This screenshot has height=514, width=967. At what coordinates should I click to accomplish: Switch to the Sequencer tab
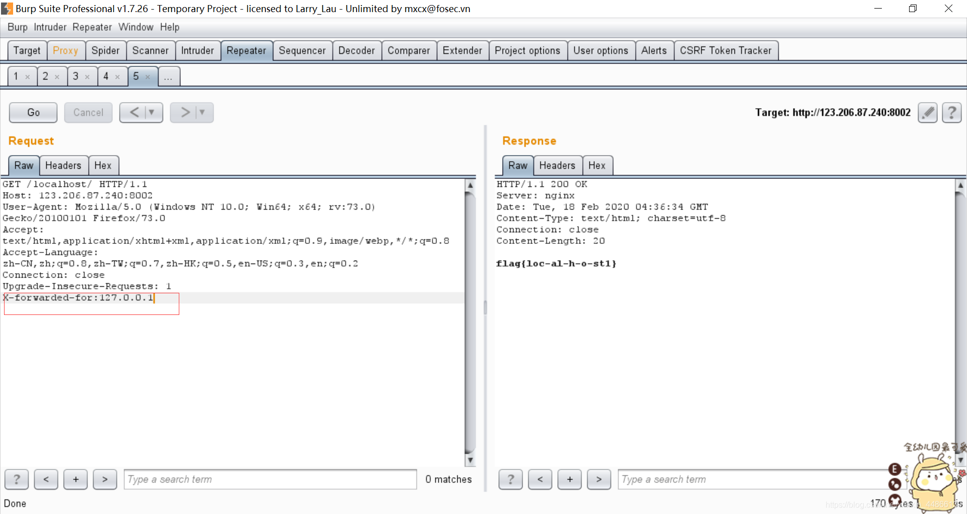[302, 50]
